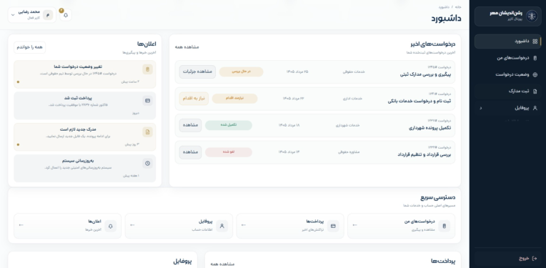Open پرداخت ثبت شد notification
Viewport: 546px width, 268px height.
coord(84,106)
